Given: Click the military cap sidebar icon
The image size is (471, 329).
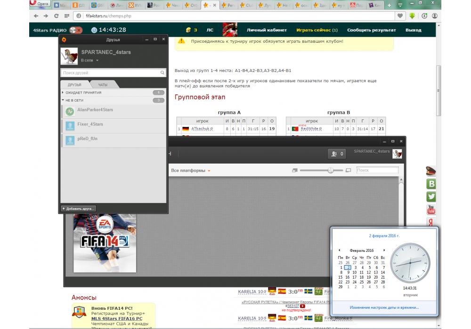Looking at the screenshot, I should point(431,171).
